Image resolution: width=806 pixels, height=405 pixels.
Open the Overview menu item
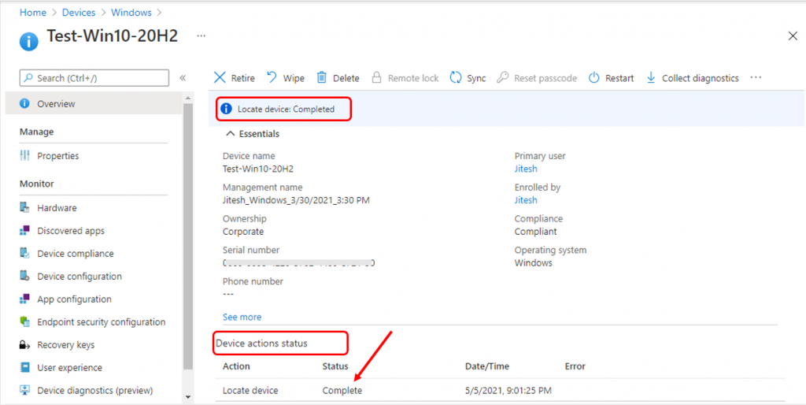(x=94, y=103)
